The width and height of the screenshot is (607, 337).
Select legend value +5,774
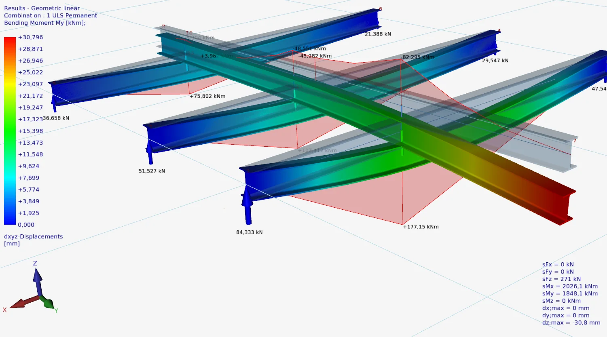pos(29,190)
